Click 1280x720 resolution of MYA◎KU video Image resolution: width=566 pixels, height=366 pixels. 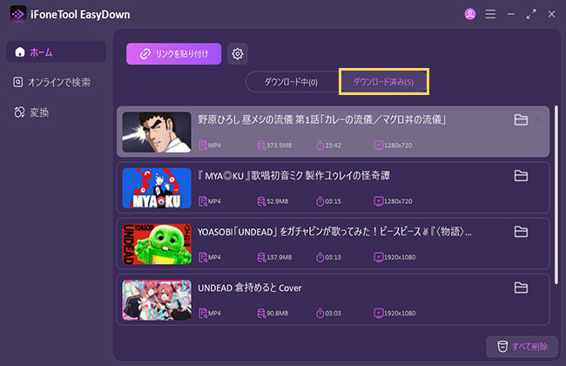[398, 201]
